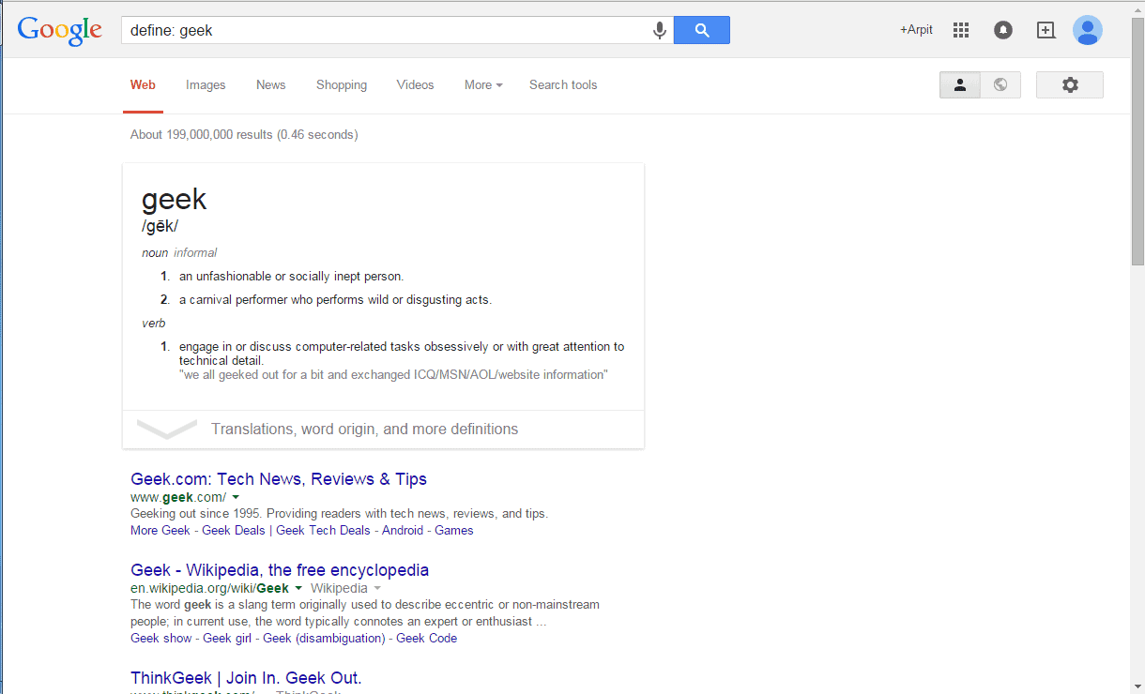Show everyone's results using the globe icon
The height and width of the screenshot is (694, 1145).
[x=1000, y=84]
